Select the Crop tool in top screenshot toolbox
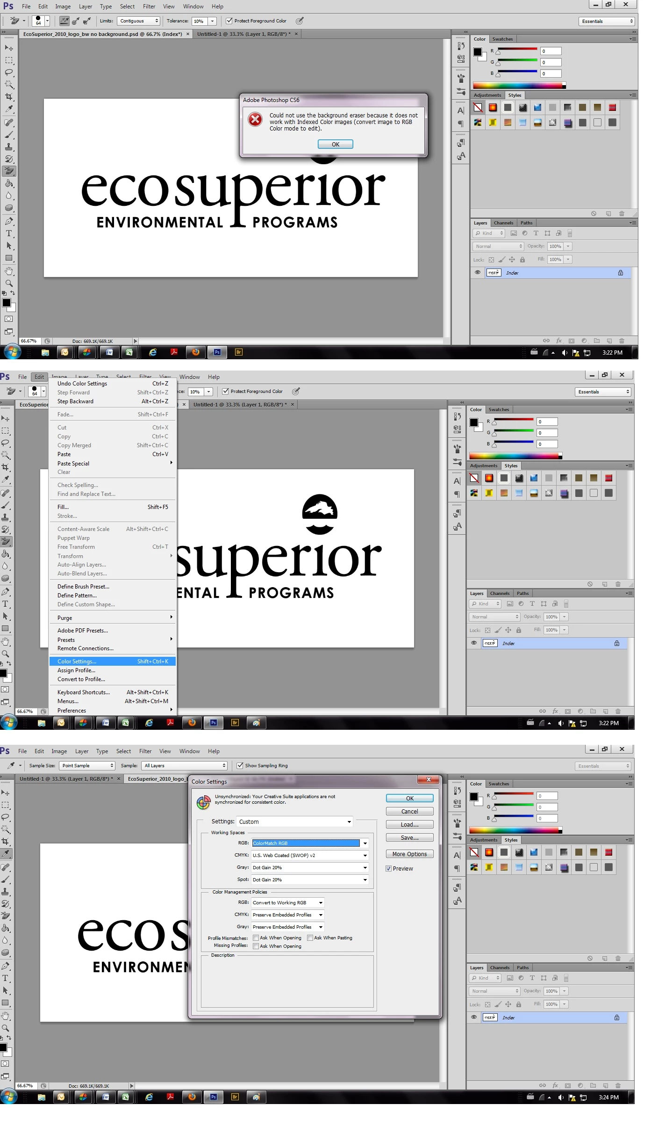658x1134 pixels. point(8,97)
